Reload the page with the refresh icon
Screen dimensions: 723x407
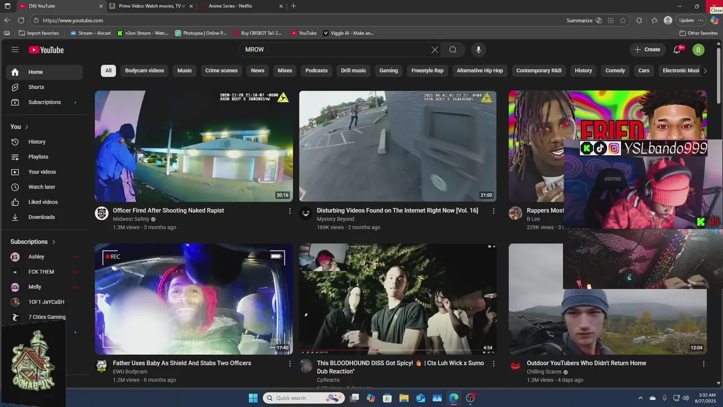pyautogui.click(x=21, y=20)
